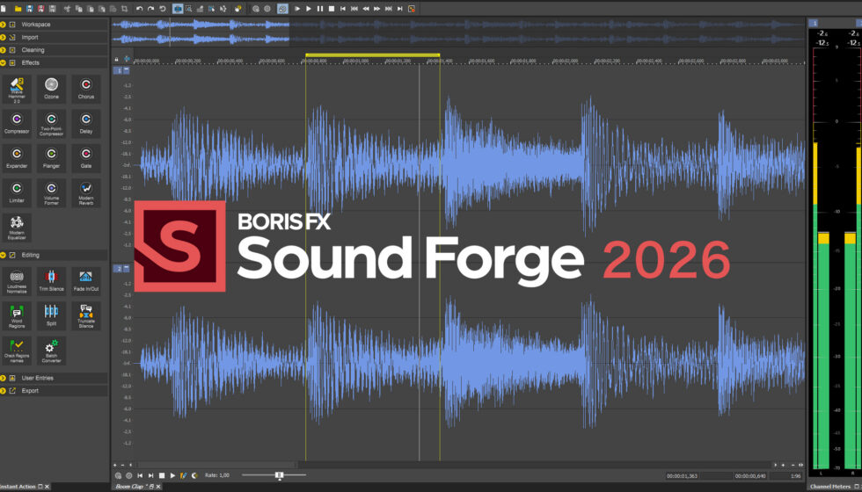This screenshot has height=492, width=862.
Task: Click the selection length field 00:00:00,640
Action: pyautogui.click(x=749, y=475)
